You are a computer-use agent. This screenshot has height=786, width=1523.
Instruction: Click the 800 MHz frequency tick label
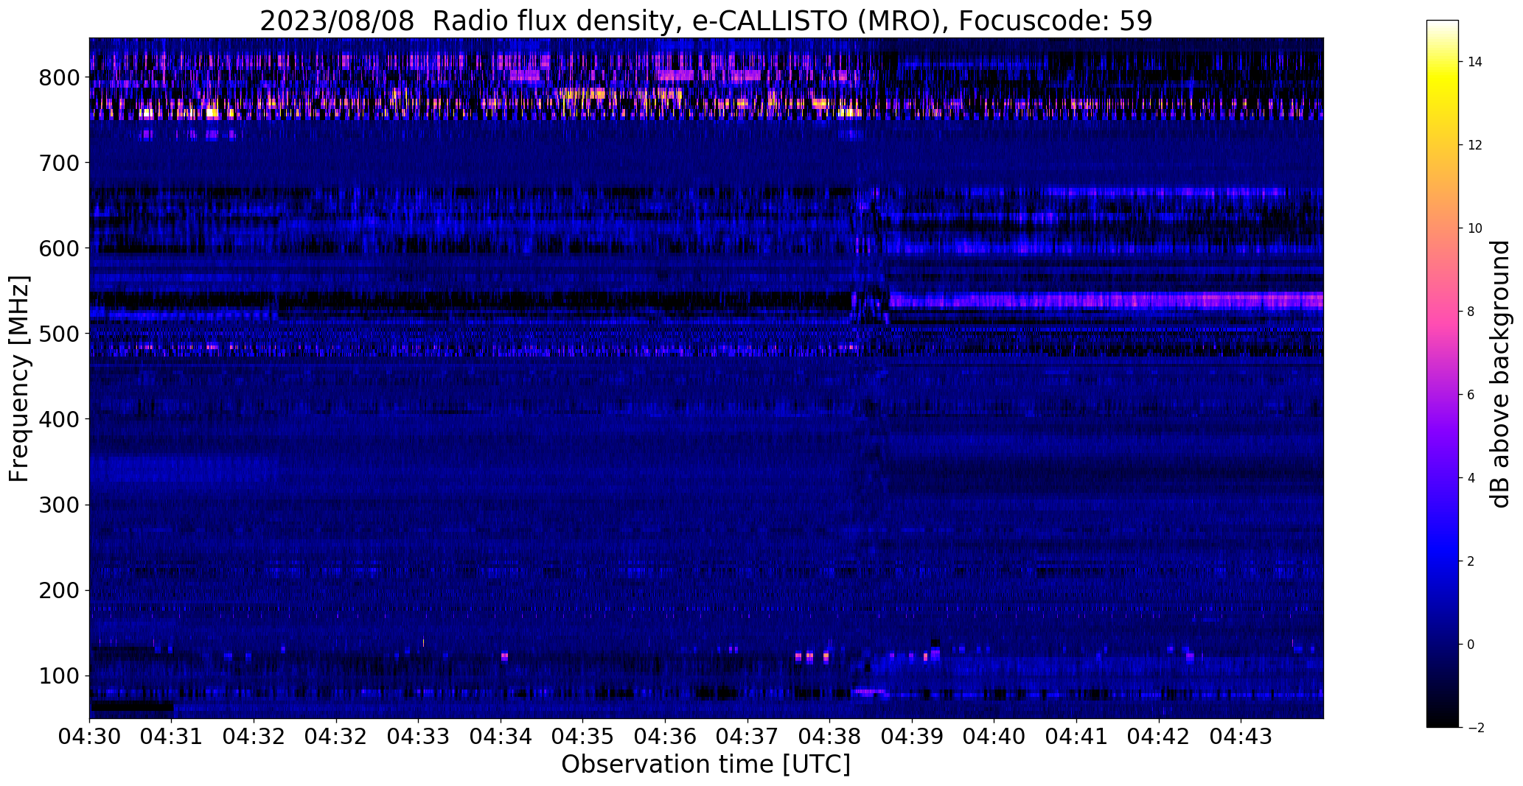[x=60, y=77]
